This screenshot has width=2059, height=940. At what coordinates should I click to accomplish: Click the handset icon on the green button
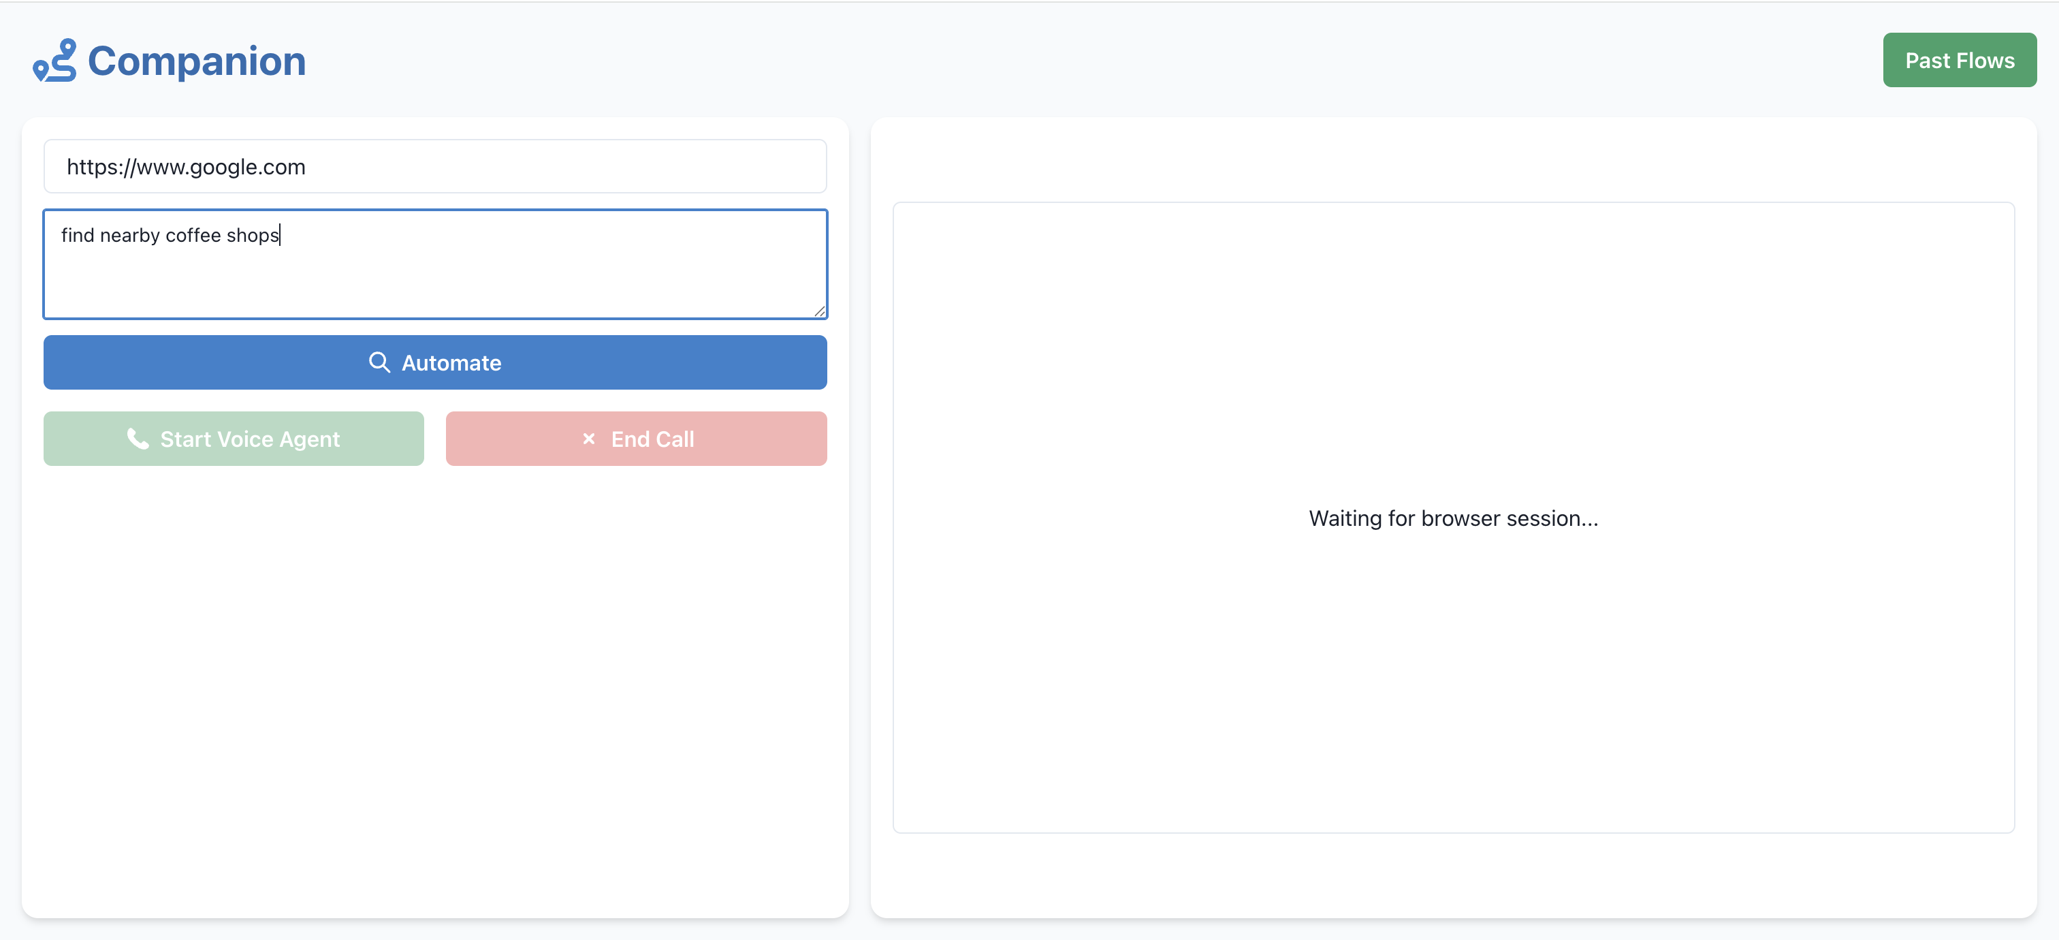(x=138, y=439)
